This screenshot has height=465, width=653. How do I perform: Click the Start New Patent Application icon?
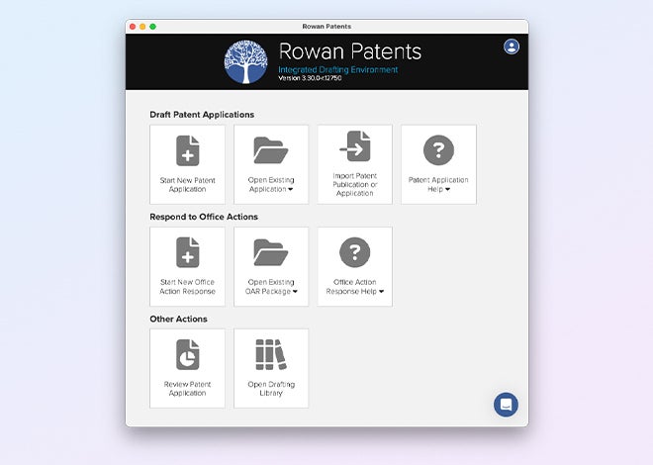pyautogui.click(x=187, y=150)
